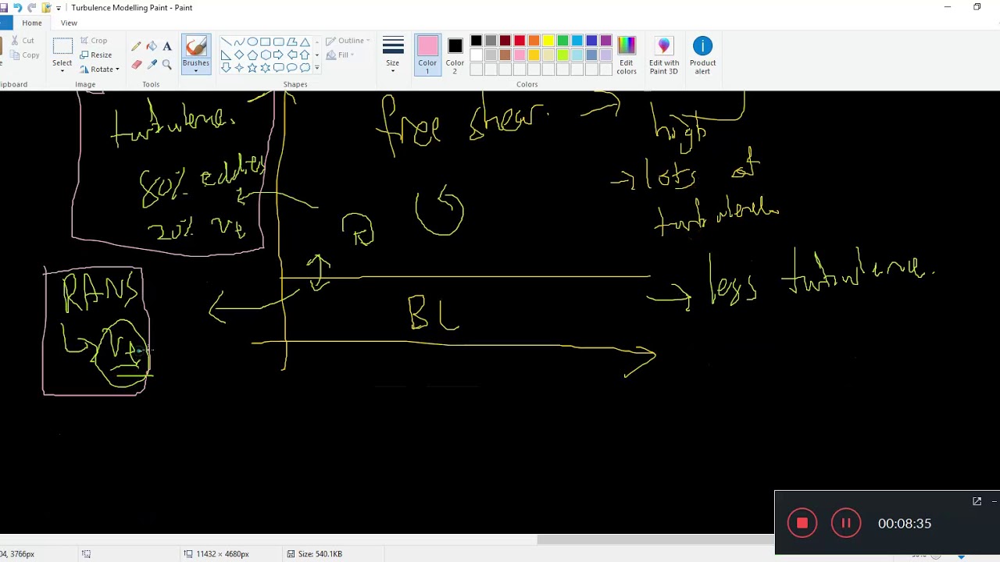Open Edit with Paint 3D
The height and width of the screenshot is (562, 1000).
(663, 55)
